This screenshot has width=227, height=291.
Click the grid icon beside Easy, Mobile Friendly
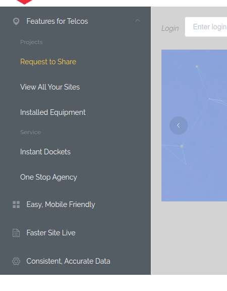tap(16, 204)
